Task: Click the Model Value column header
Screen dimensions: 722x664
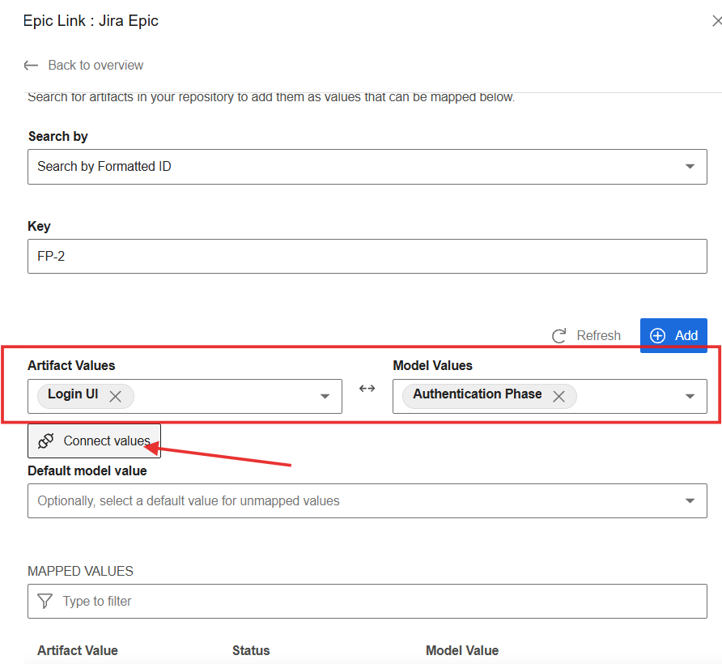Action: (x=461, y=650)
